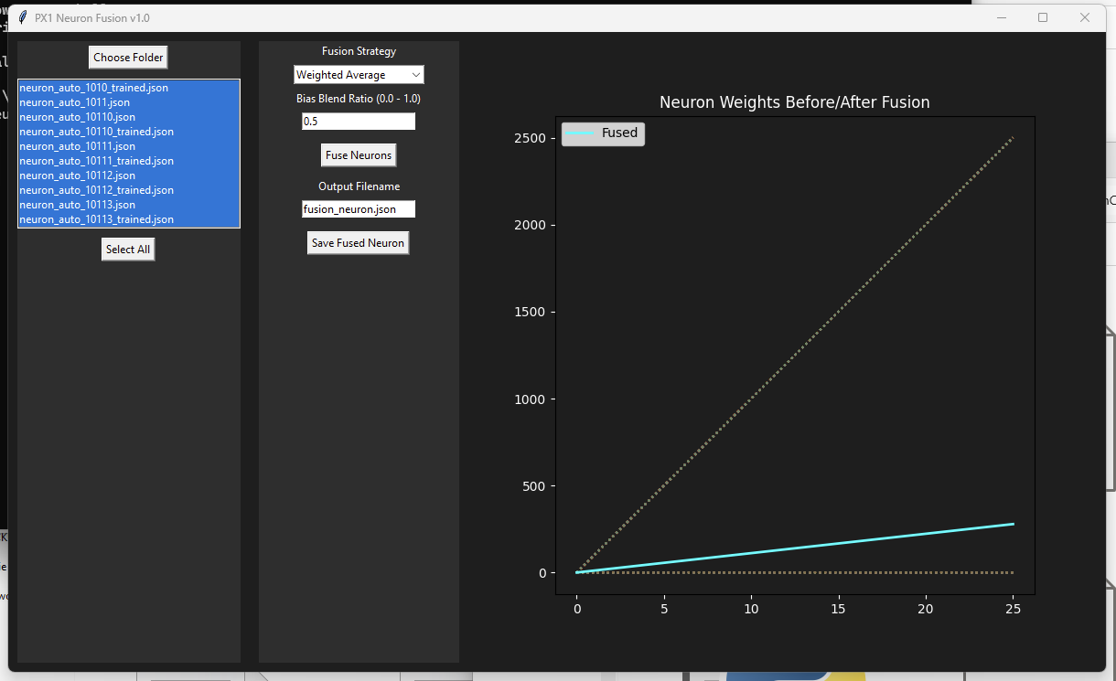The height and width of the screenshot is (681, 1116).
Task: Focus the Bias Blend Ratio input field
Action: (x=359, y=122)
